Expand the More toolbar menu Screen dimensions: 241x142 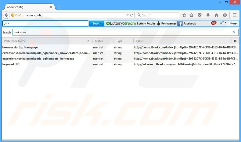(233, 23)
